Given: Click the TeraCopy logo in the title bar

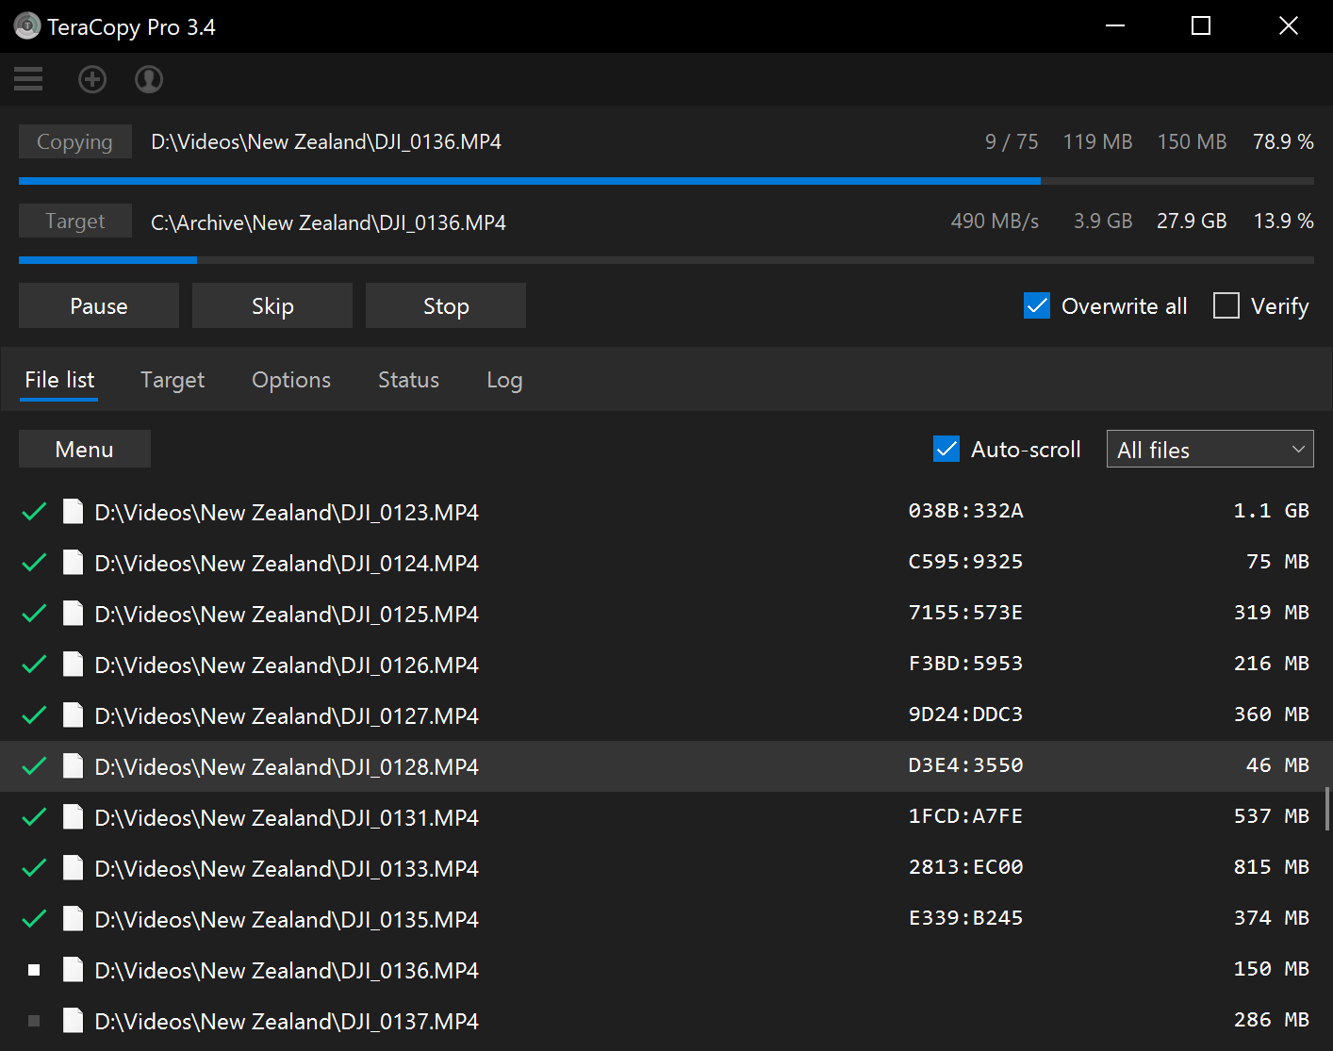Looking at the screenshot, I should [27, 25].
